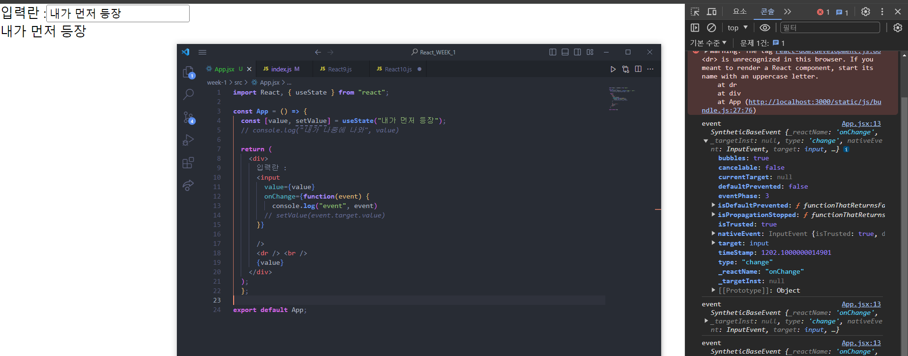This screenshot has width=908, height=356.
Task: Toggle the console sidebar icon
Action: coord(695,28)
